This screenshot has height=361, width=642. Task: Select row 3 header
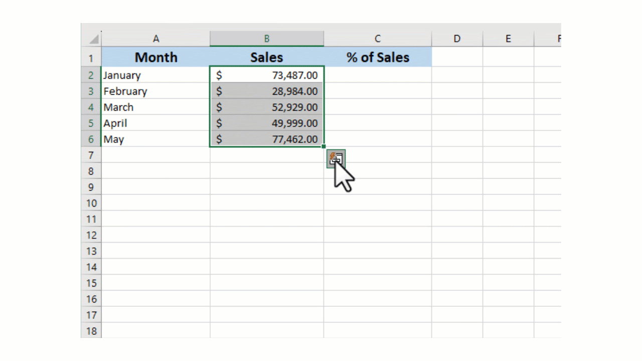(x=91, y=91)
